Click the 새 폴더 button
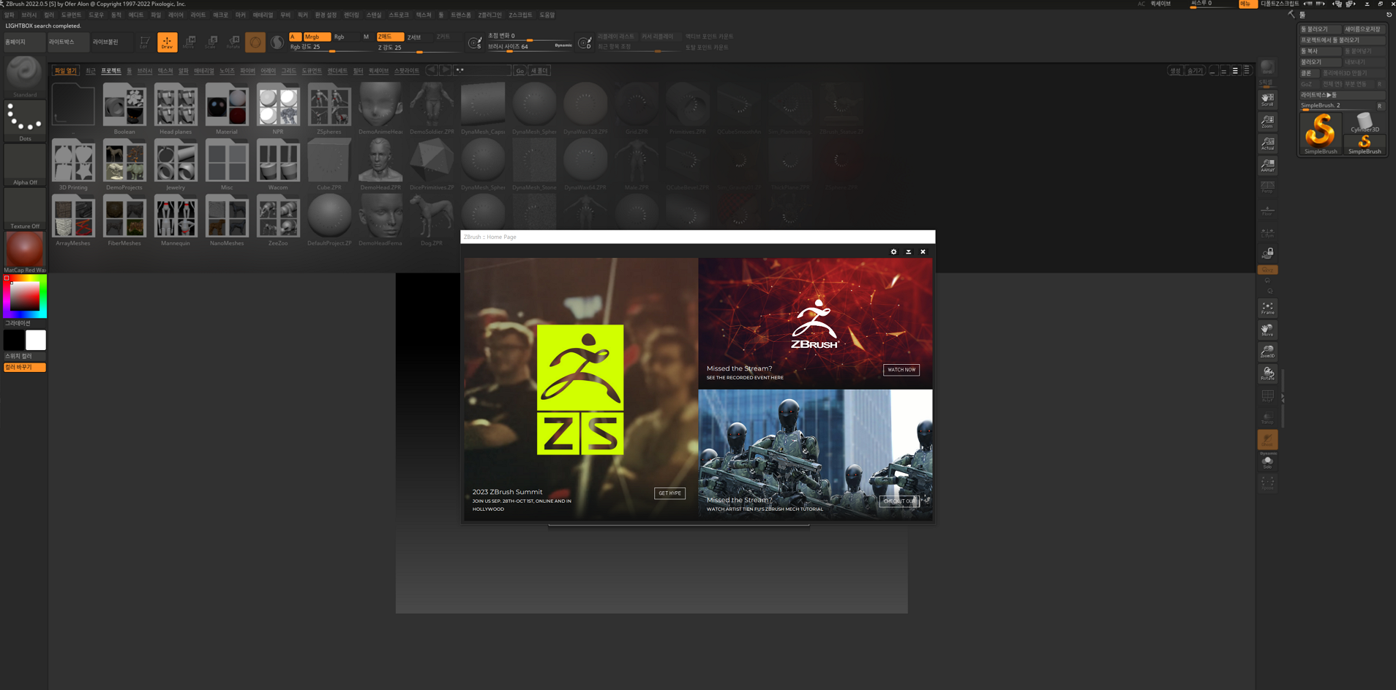The height and width of the screenshot is (690, 1396). pos(539,71)
